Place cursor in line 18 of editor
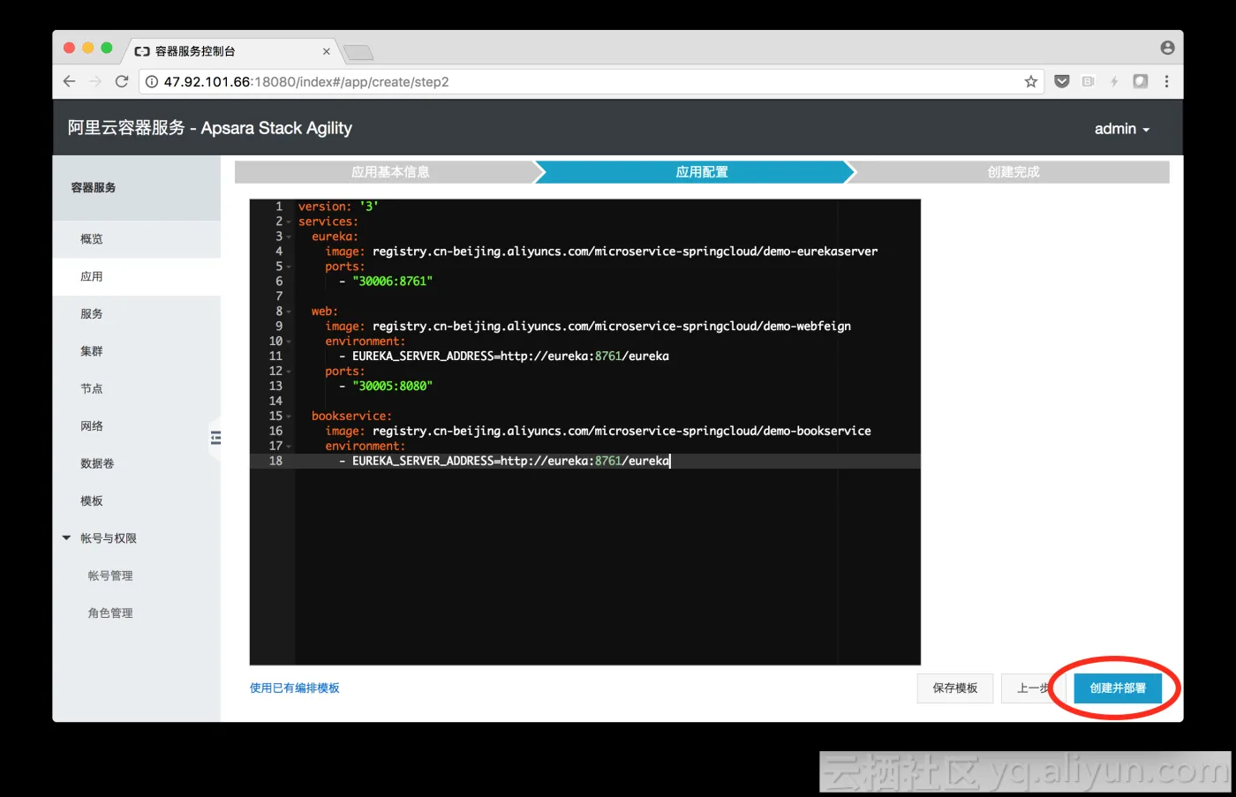Image resolution: width=1236 pixels, height=797 pixels. pos(607,461)
